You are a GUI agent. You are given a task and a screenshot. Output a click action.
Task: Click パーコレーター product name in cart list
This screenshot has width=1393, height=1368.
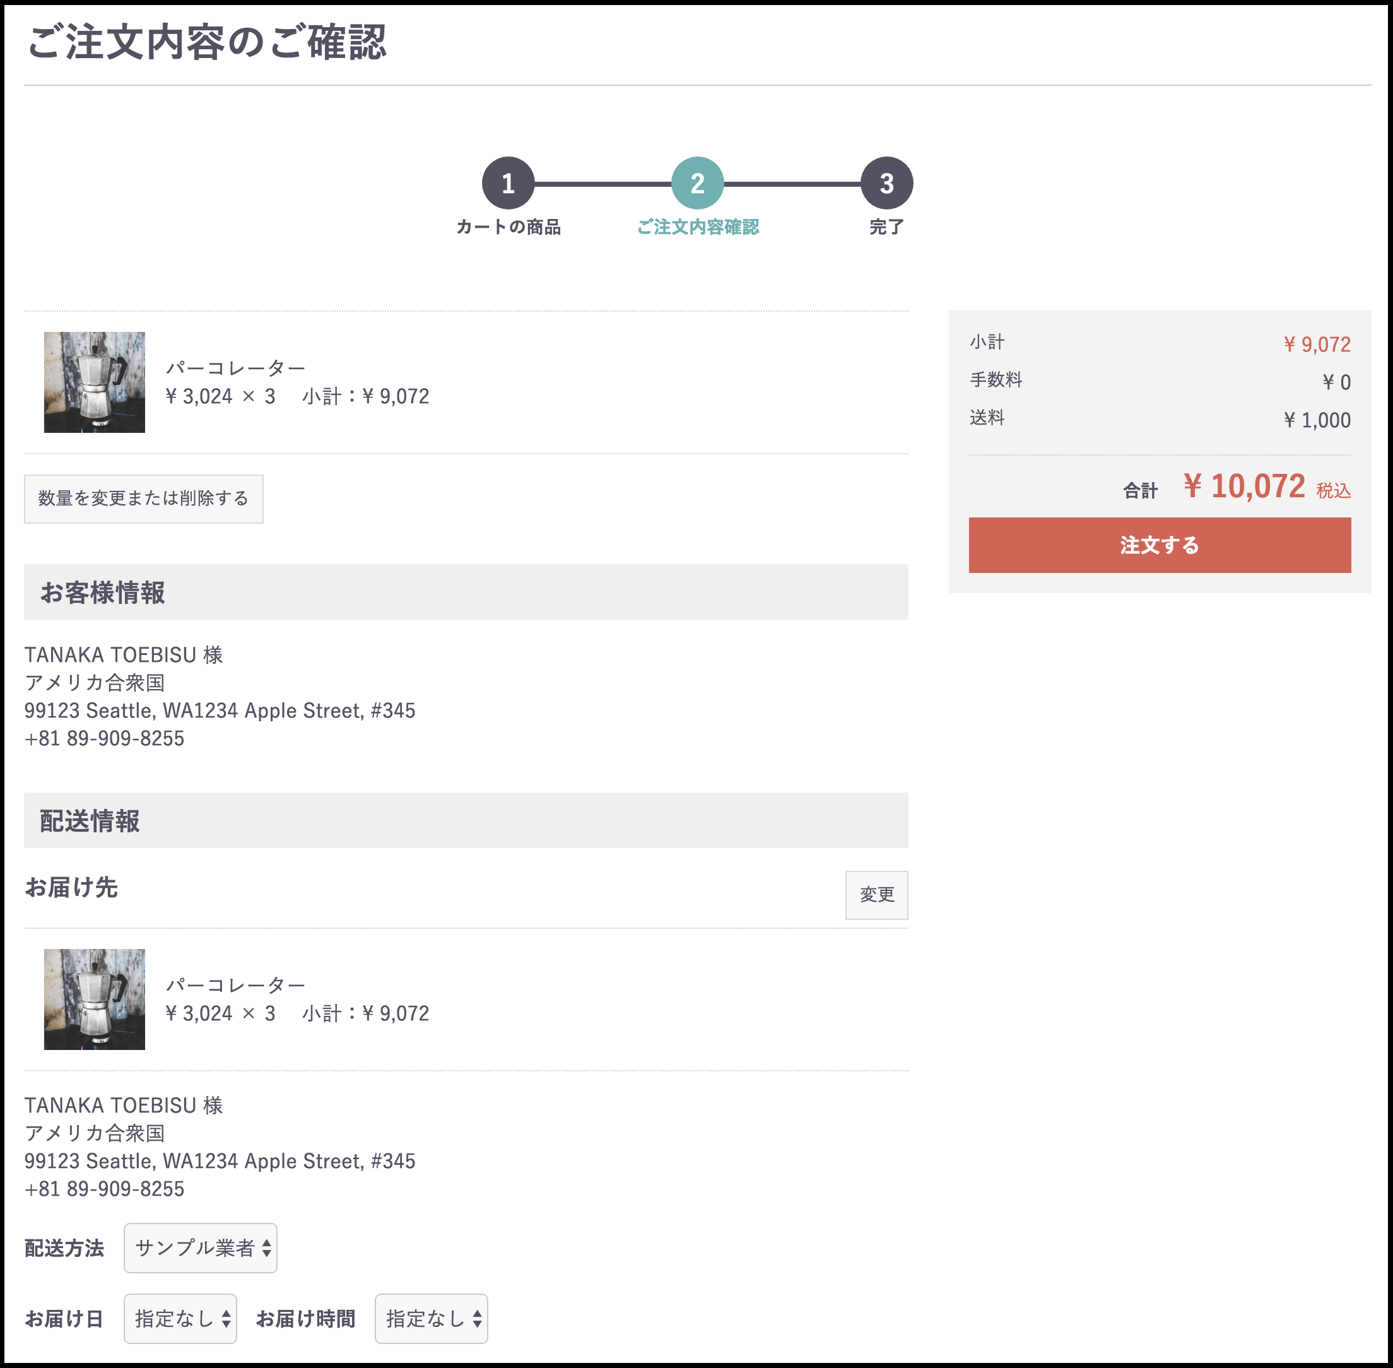point(236,368)
